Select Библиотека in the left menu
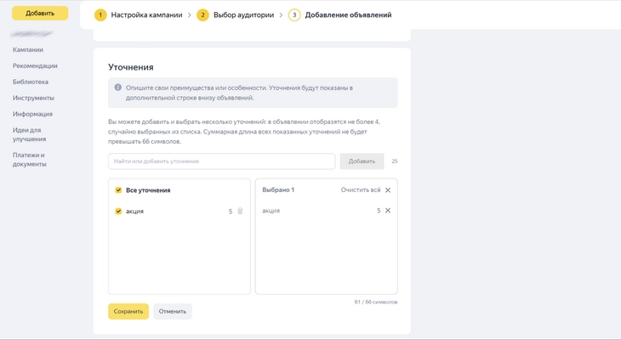Image resolution: width=621 pixels, height=340 pixels. (x=31, y=82)
